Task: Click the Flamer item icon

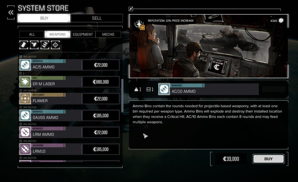Action: coord(25,98)
